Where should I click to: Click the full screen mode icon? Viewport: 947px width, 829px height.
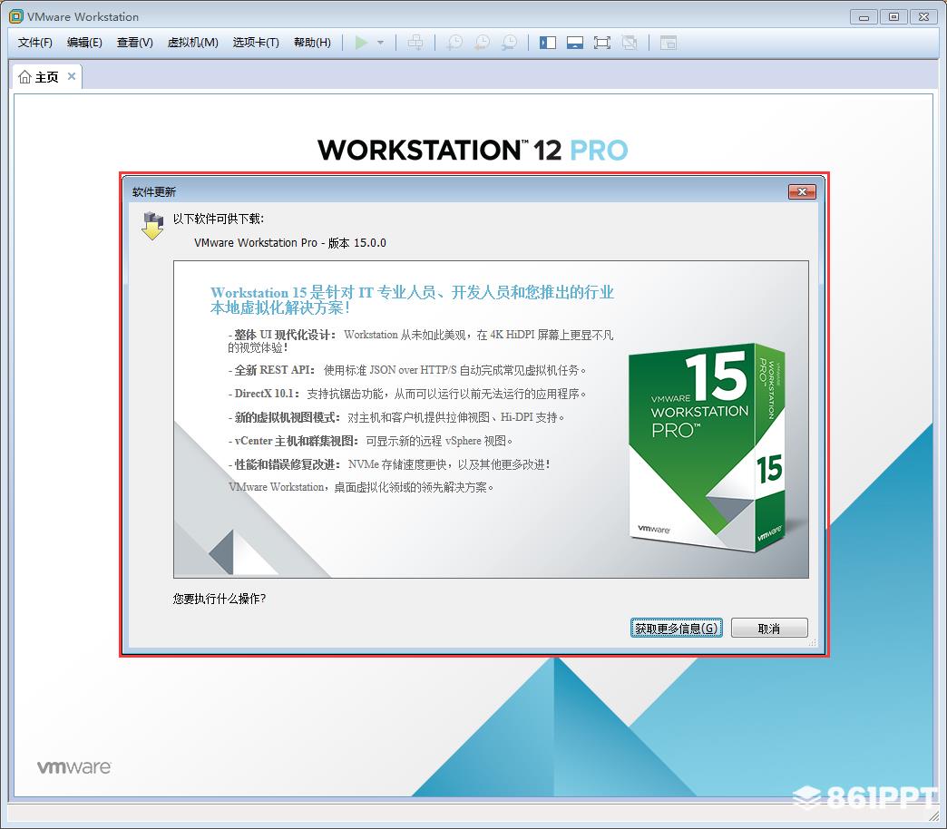coord(602,43)
